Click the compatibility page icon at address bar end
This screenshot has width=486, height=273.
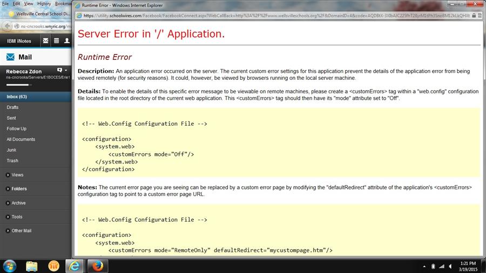coord(480,16)
